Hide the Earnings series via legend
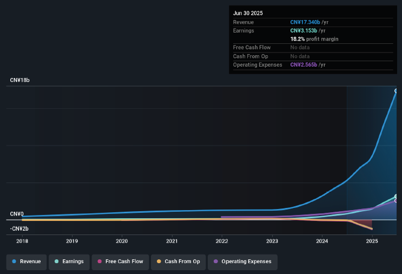Viewport: 402px width, 274px height. [x=69, y=262]
